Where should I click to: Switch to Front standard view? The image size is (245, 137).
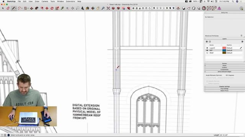coord(140,8)
